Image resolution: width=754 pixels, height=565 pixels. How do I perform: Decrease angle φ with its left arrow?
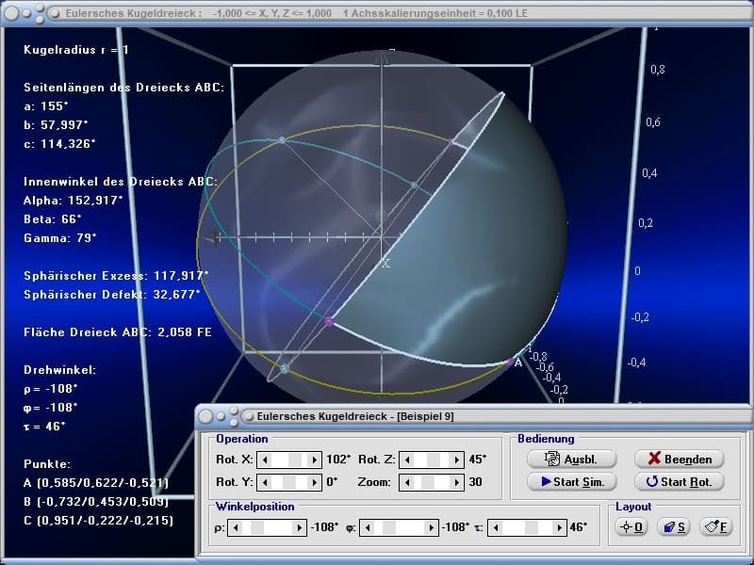[x=368, y=528]
